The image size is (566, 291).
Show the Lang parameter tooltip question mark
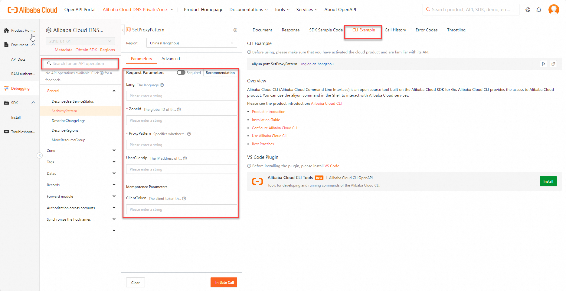click(x=162, y=85)
